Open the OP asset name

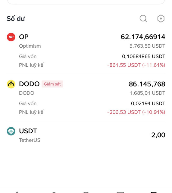pyautogui.click(x=24, y=37)
